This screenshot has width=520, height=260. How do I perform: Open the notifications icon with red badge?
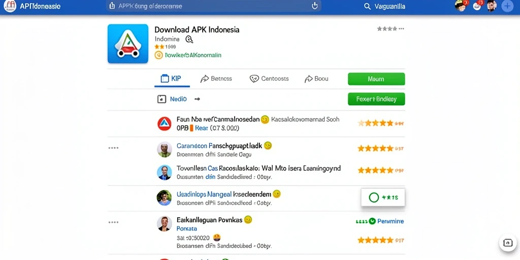[477, 5]
